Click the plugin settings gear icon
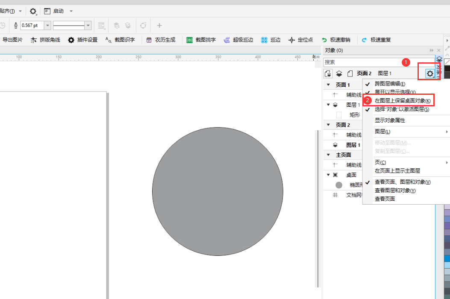 pos(71,40)
